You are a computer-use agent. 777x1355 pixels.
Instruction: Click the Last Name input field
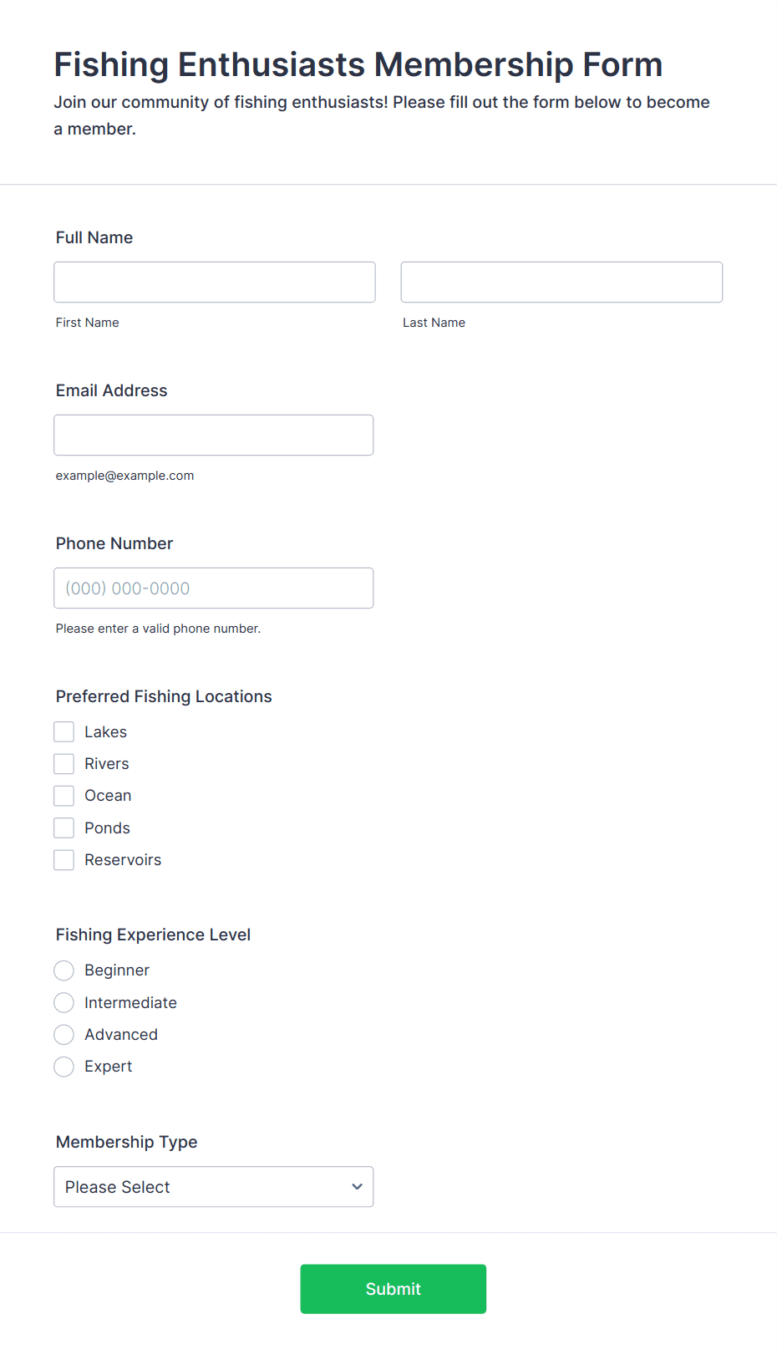(x=561, y=282)
